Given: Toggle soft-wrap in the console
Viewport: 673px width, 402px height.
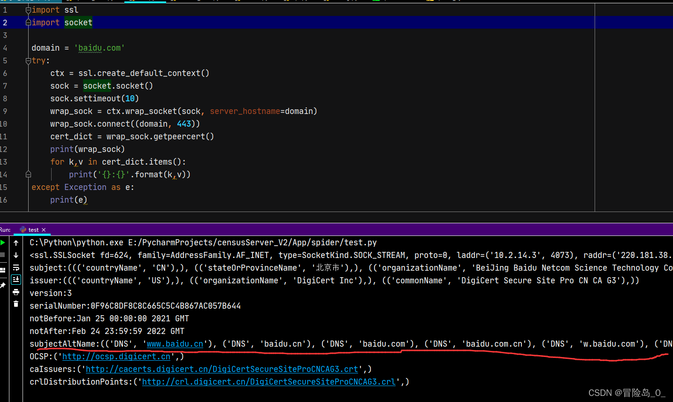Looking at the screenshot, I should [x=15, y=267].
